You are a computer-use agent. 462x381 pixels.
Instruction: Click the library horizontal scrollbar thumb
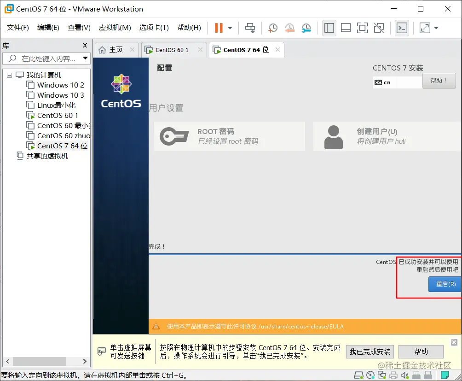[40, 361]
